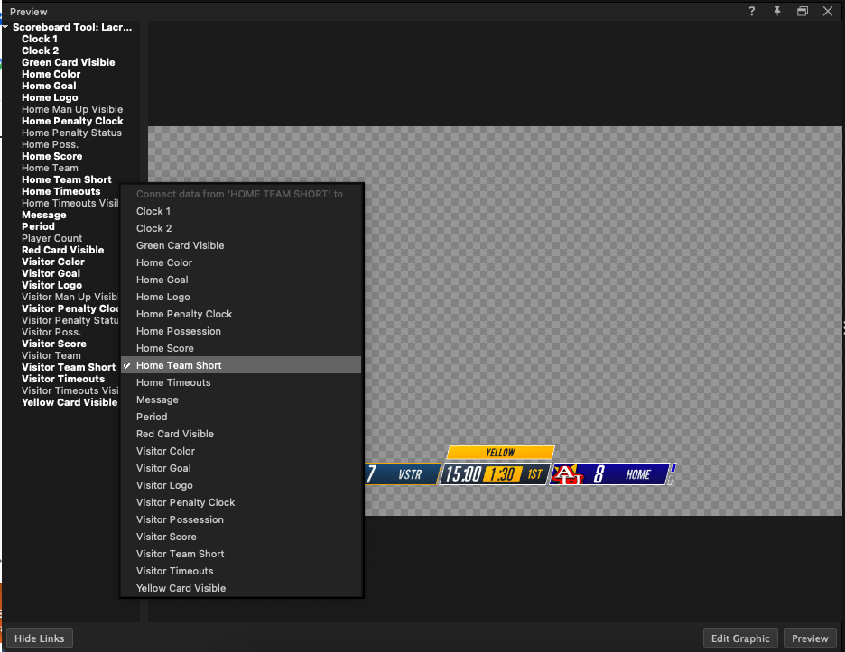Select 'Home Logo' in the left tree
The height and width of the screenshot is (652, 845).
(x=50, y=97)
